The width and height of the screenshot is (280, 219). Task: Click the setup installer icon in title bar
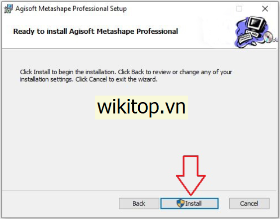click(8, 9)
